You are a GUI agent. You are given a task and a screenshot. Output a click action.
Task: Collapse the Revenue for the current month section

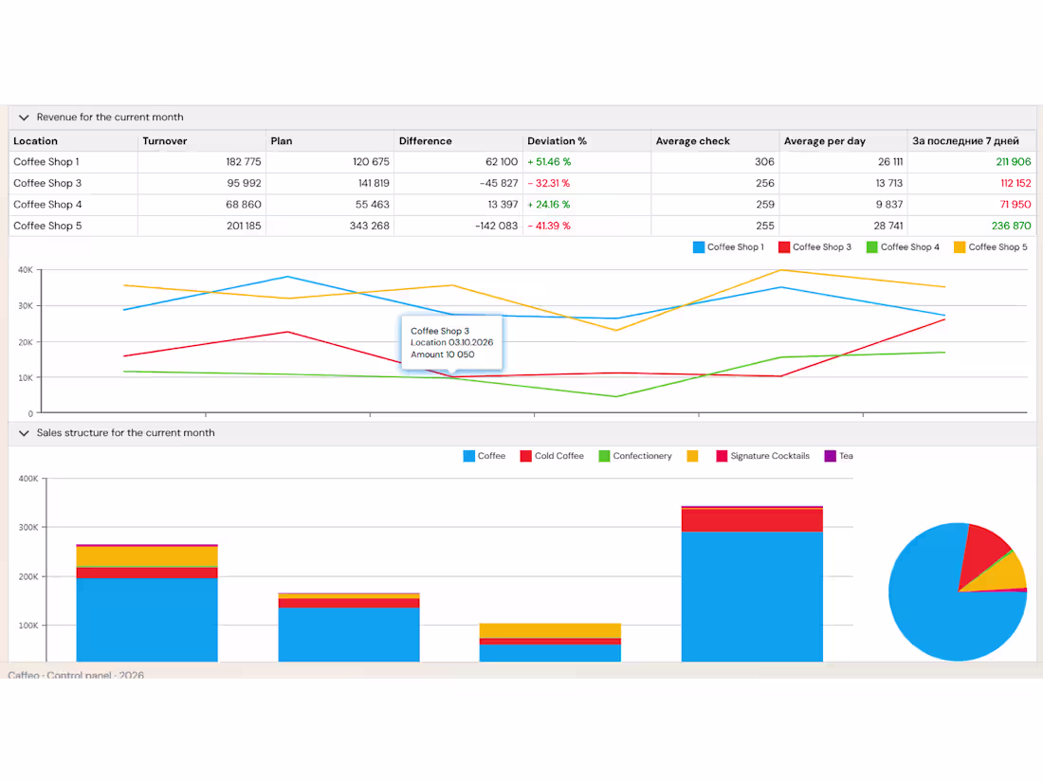tap(24, 118)
